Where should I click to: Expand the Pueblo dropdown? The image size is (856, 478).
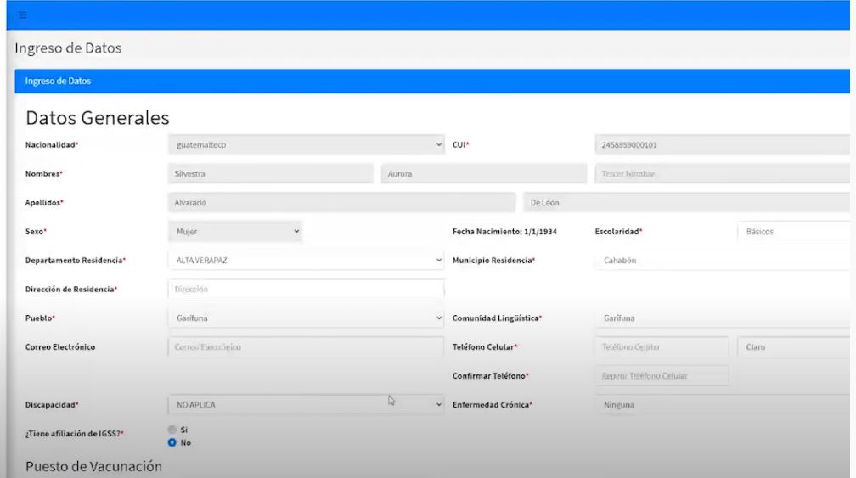click(x=306, y=318)
